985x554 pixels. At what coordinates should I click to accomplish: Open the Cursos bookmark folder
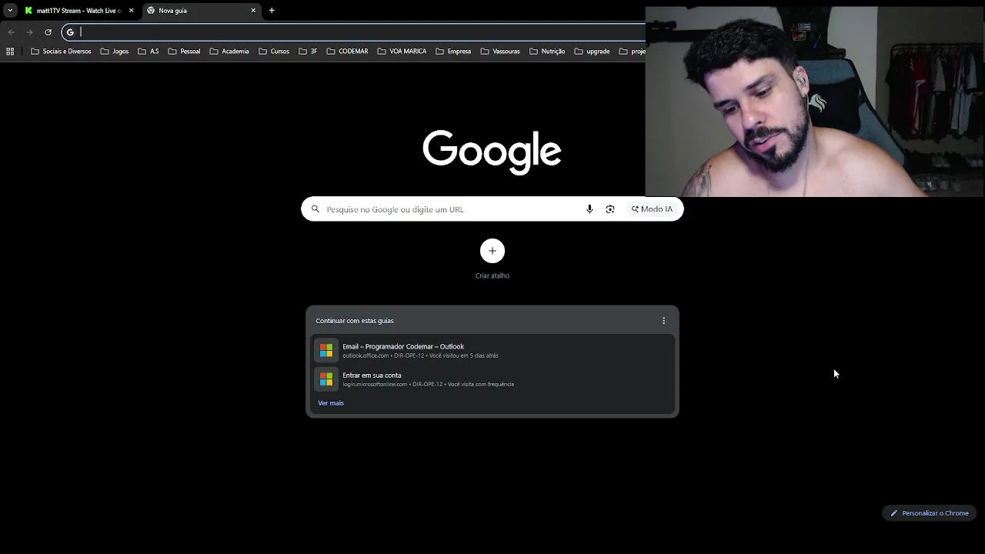[x=274, y=52]
